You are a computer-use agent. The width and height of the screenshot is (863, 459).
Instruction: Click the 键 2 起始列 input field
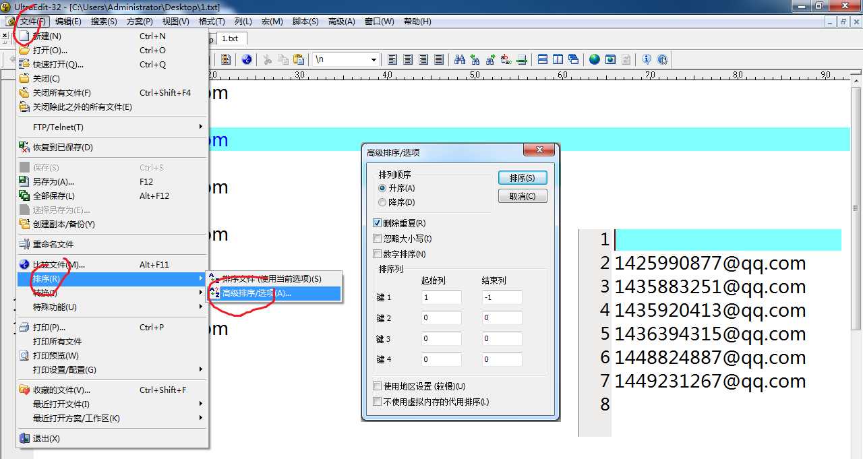(x=442, y=317)
